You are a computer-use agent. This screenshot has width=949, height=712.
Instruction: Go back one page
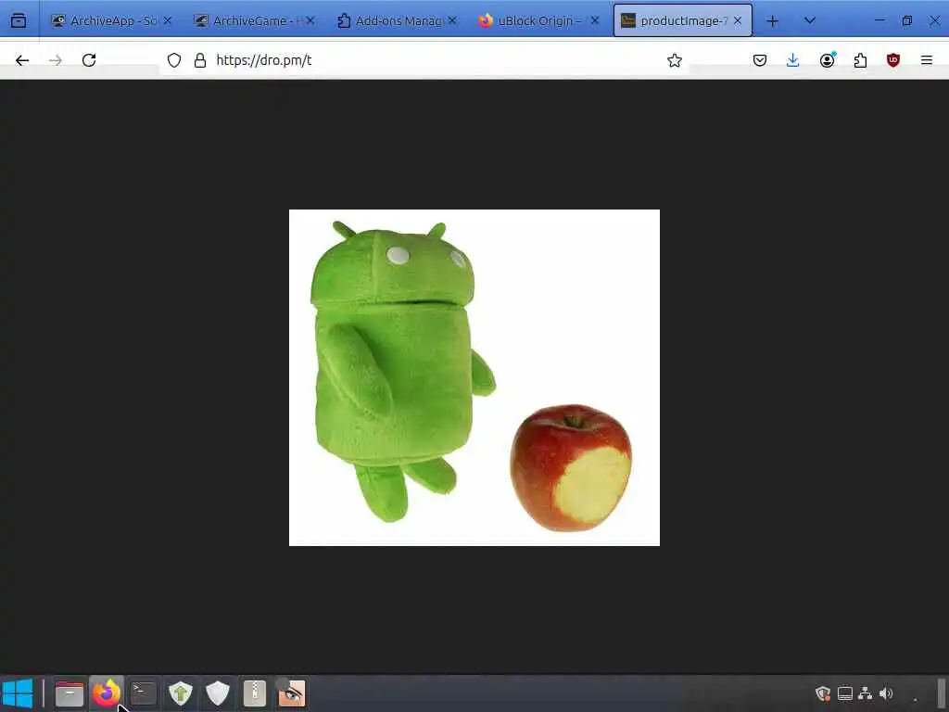click(22, 60)
